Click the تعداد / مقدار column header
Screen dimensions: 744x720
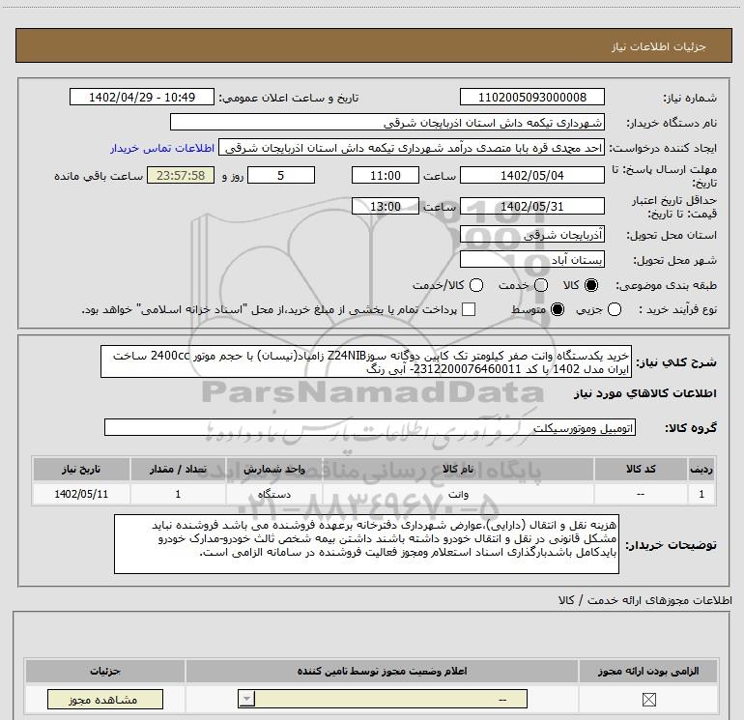coord(178,470)
